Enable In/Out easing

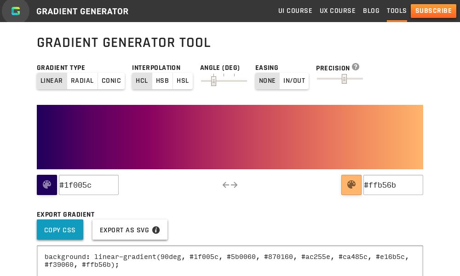pyautogui.click(x=294, y=80)
